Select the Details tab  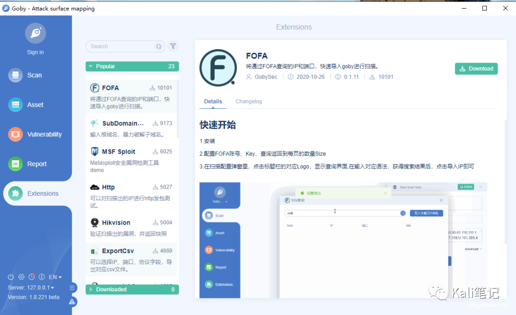213,101
